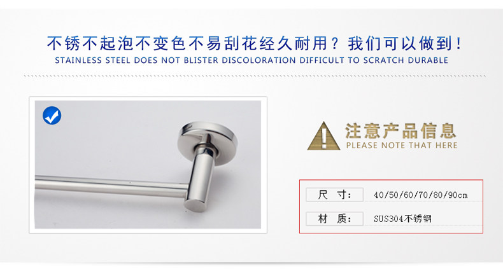The height and width of the screenshot is (269, 503).
Task: Click the word DURABLE in subtitle
Action: pos(428,60)
